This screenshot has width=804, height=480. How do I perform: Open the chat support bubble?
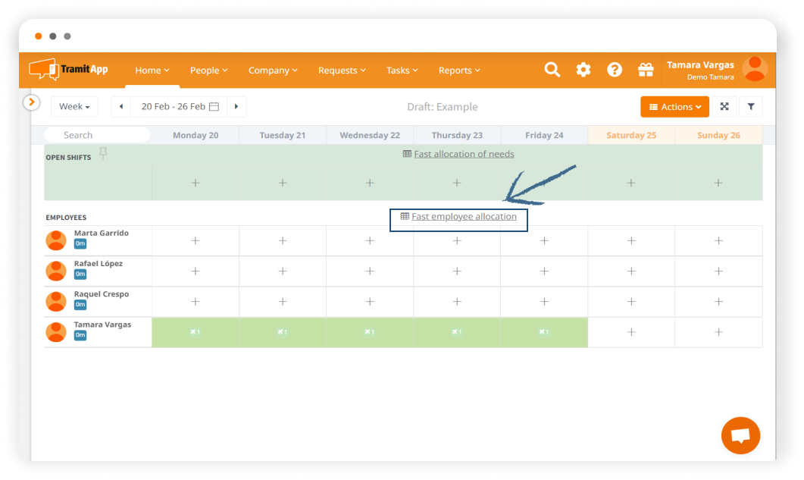pyautogui.click(x=740, y=436)
